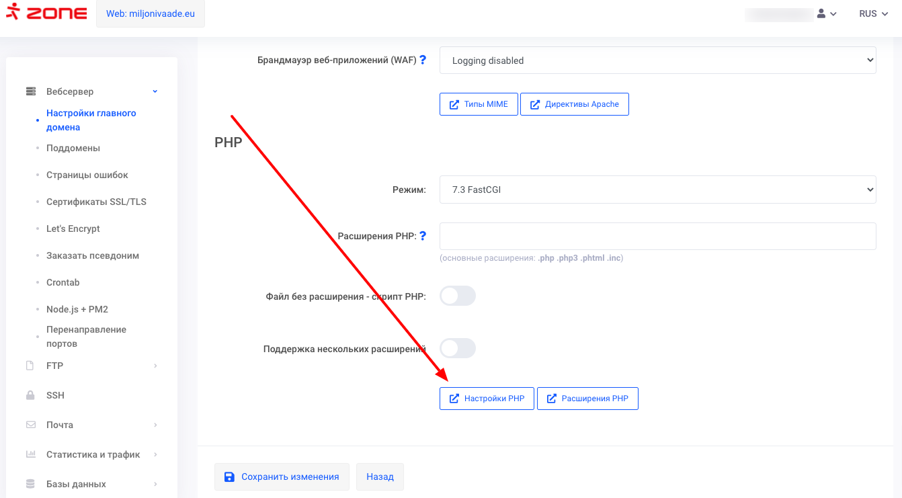Open the WAF Logging disabled dropdown
This screenshot has height=498, width=902.
[657, 60]
